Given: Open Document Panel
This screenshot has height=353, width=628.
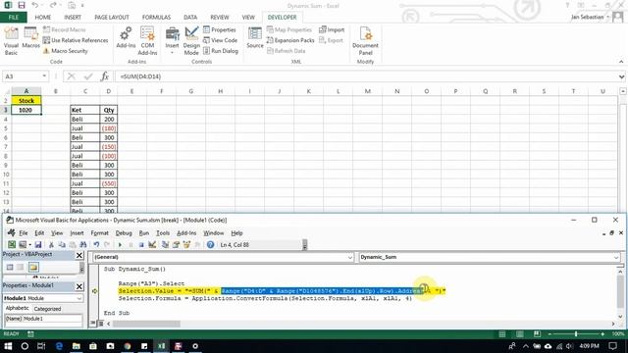Looking at the screenshot, I should (x=365, y=41).
